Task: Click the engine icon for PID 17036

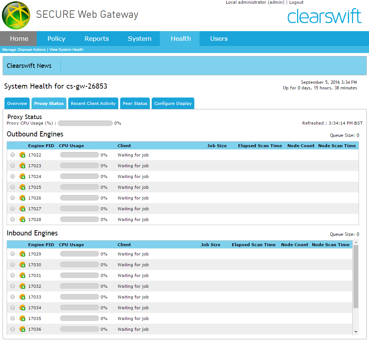Action: pyautogui.click(x=22, y=329)
